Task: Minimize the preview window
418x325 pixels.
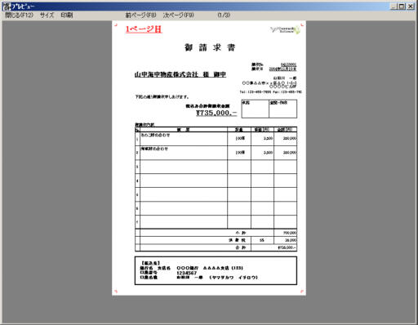Action: pos(394,6)
